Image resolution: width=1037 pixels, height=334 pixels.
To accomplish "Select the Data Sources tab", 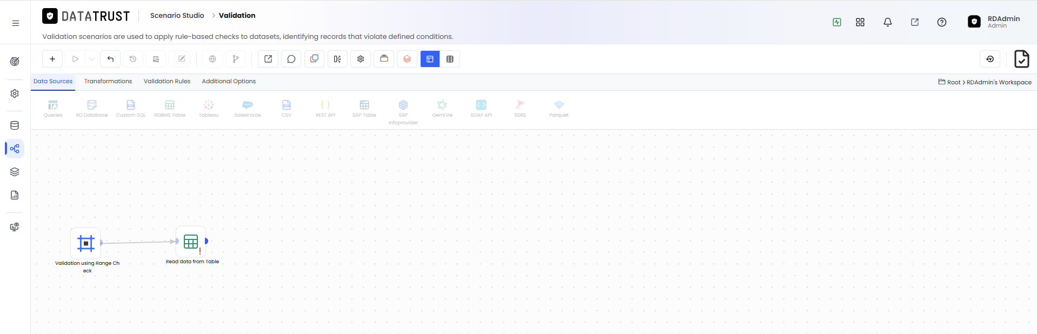I will pyautogui.click(x=53, y=82).
